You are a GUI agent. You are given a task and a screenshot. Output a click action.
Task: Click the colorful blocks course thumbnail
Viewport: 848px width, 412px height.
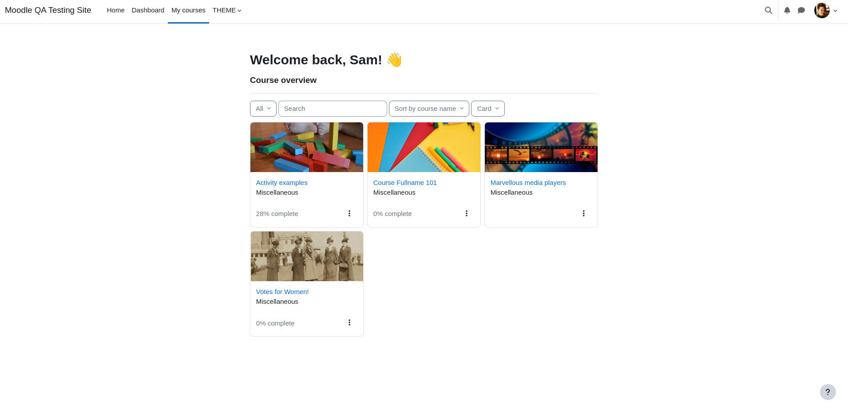point(307,147)
